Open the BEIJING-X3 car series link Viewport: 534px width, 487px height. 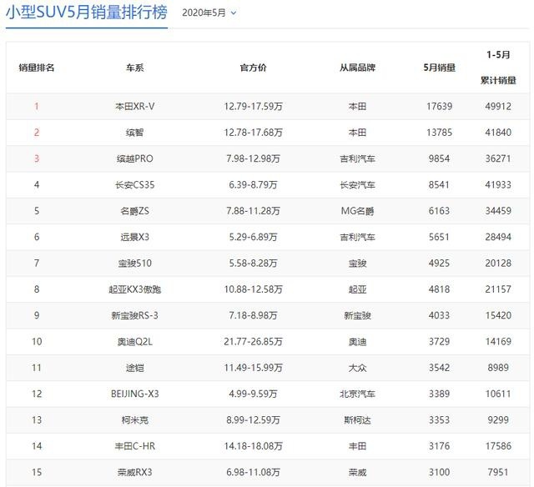click(x=135, y=394)
